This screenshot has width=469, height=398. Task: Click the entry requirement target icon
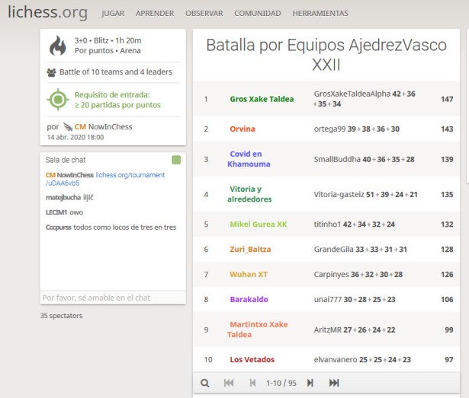tap(58, 100)
